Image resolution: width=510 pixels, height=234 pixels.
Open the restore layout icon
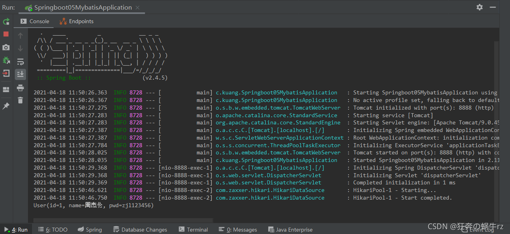pyautogui.click(x=6, y=89)
